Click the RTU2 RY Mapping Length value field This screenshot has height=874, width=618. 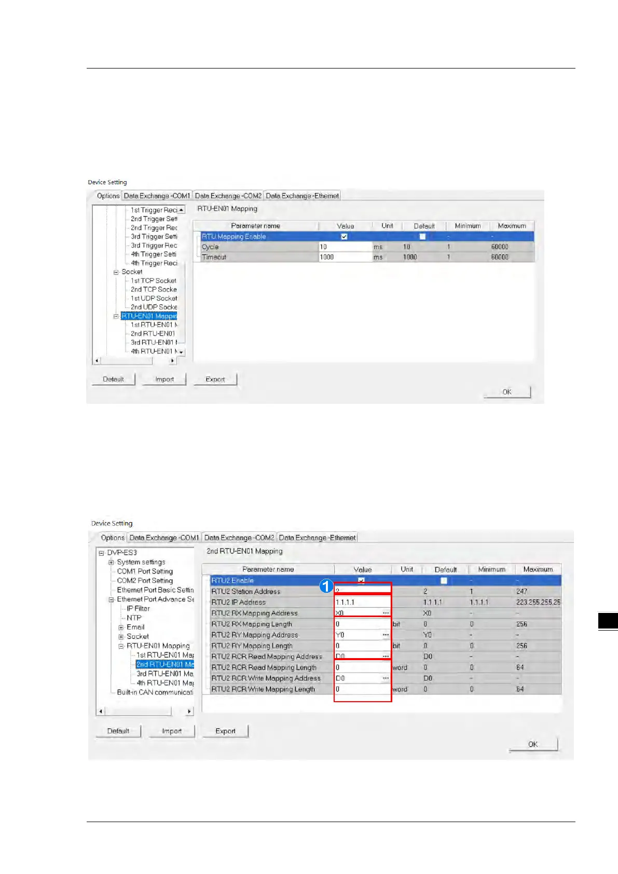click(363, 646)
